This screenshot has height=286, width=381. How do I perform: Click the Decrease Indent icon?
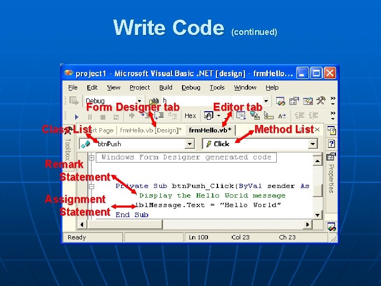coord(300,115)
